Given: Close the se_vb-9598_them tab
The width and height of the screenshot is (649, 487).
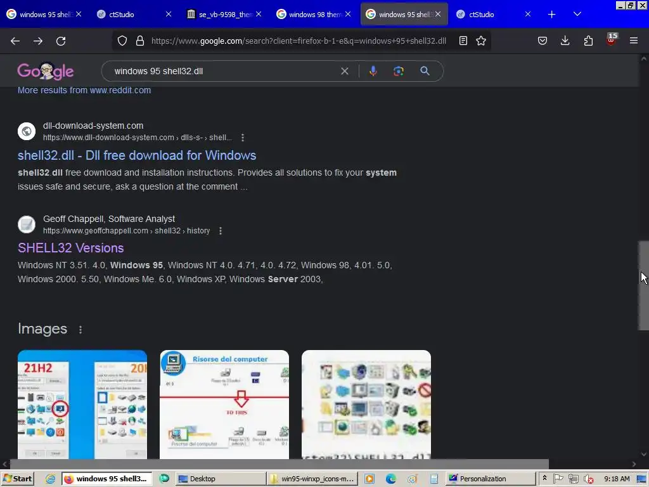Looking at the screenshot, I should [259, 14].
